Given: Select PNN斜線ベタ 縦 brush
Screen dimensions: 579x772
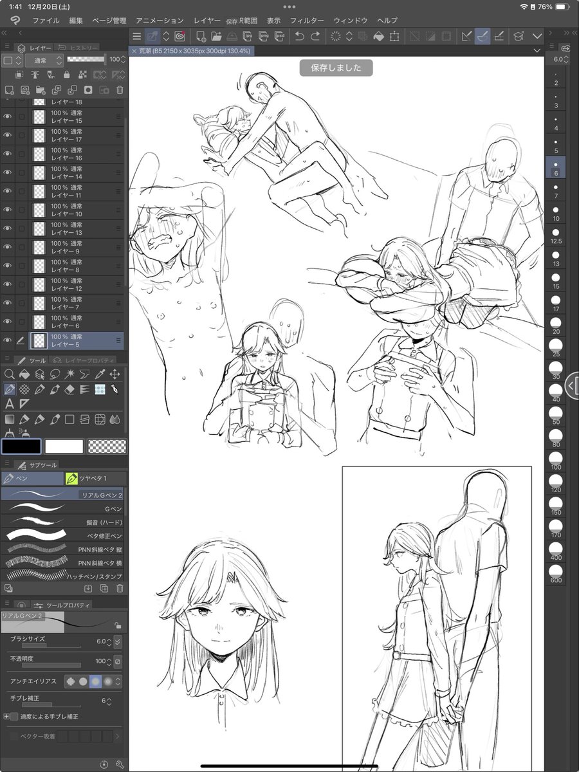Looking at the screenshot, I should pos(64,549).
